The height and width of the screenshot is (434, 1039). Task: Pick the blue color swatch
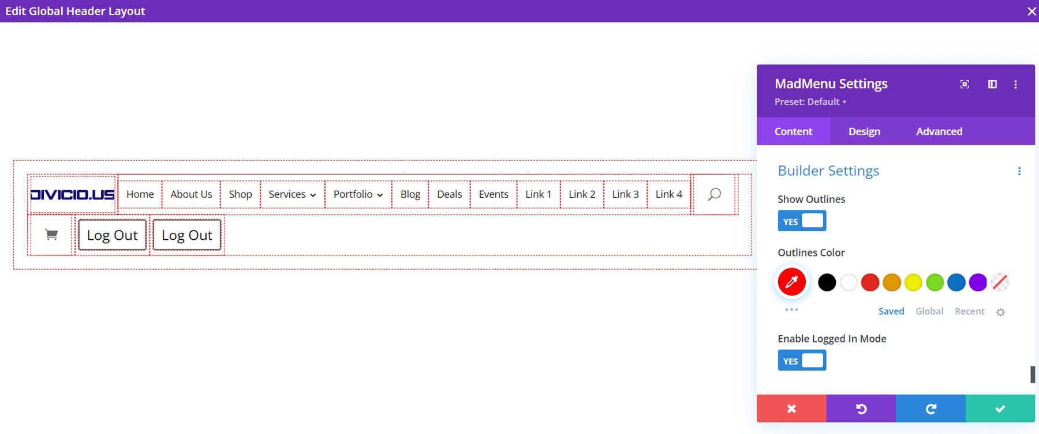click(x=956, y=282)
